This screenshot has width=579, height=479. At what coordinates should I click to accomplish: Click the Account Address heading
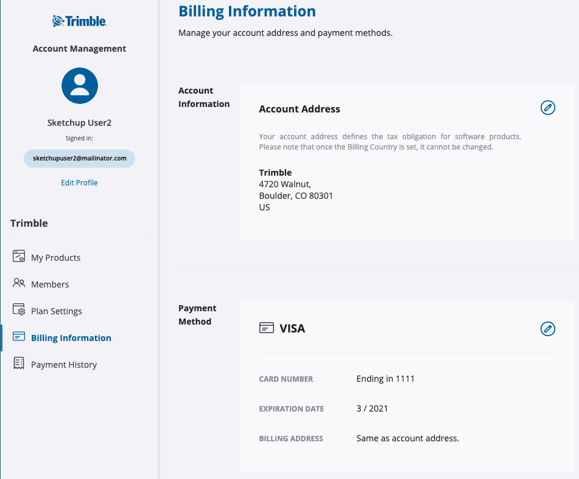pyautogui.click(x=300, y=109)
